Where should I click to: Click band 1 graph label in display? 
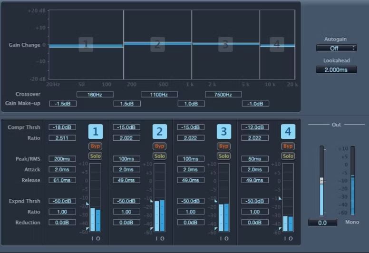pyautogui.click(x=86, y=44)
